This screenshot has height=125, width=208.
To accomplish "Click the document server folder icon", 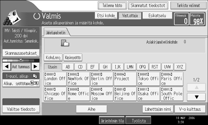I will click(x=65, y=43).
